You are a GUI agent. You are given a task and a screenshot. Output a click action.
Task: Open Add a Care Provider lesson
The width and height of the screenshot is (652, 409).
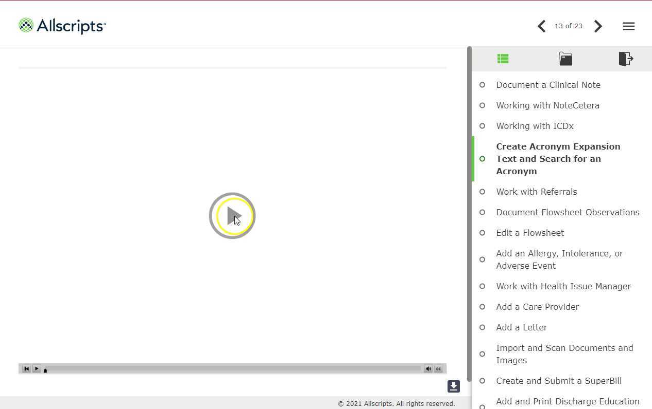(537, 307)
